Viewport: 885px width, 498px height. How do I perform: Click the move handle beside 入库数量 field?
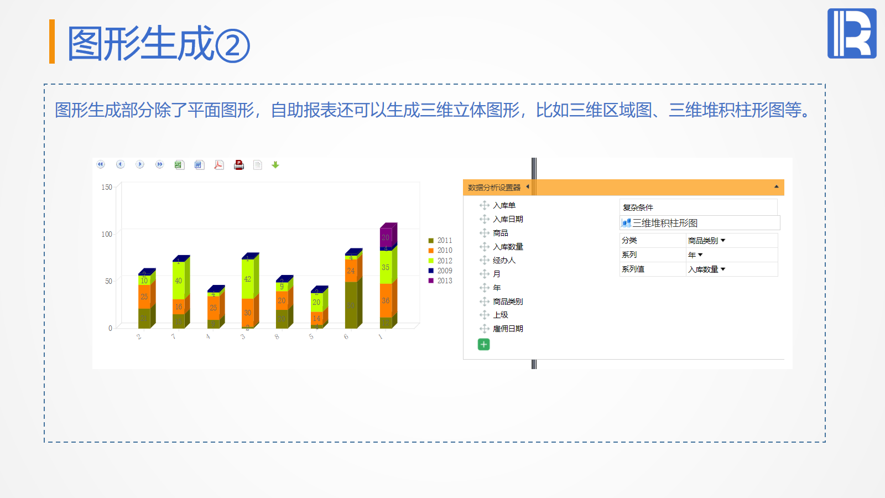pos(485,247)
